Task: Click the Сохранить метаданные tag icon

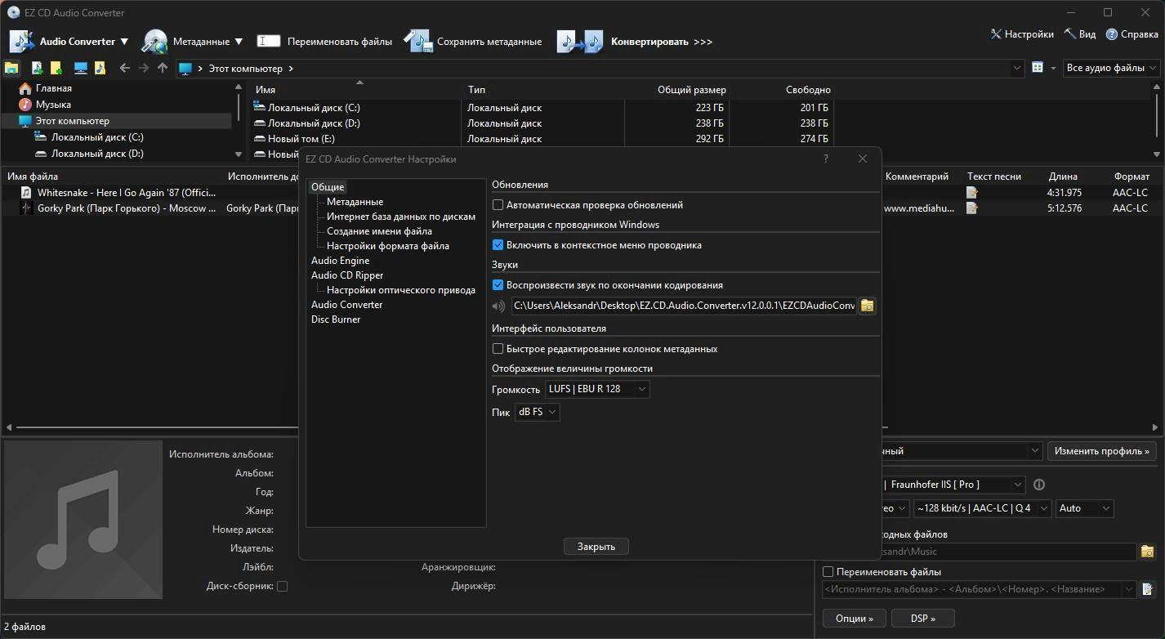Action: (x=417, y=41)
